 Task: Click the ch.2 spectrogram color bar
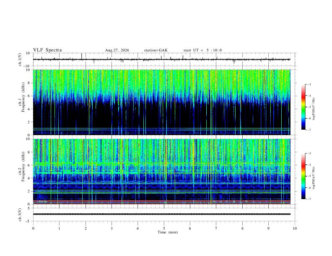303,176
